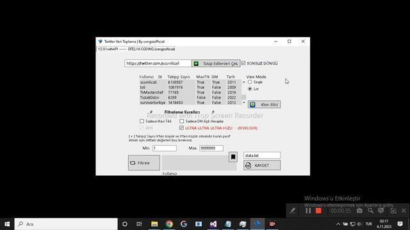Click the Max. follower count field
Image resolution: width=410 pixels, height=230 pixels.
coord(211,148)
